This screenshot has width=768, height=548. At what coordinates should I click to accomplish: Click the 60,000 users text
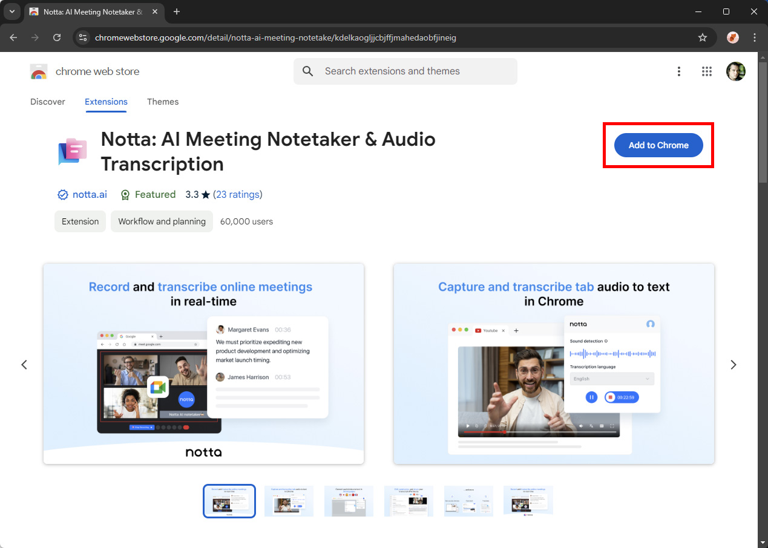coord(246,221)
